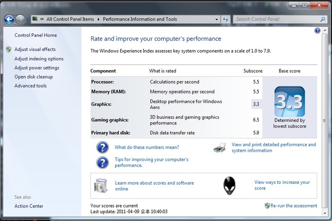Image resolution: width=332 pixels, height=221 pixels.
Task: Click the Subscore column header
Action: pos(253,71)
